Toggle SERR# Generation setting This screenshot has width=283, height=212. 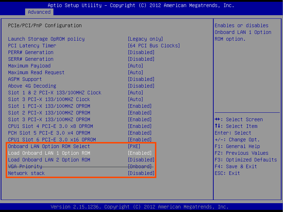31,59
